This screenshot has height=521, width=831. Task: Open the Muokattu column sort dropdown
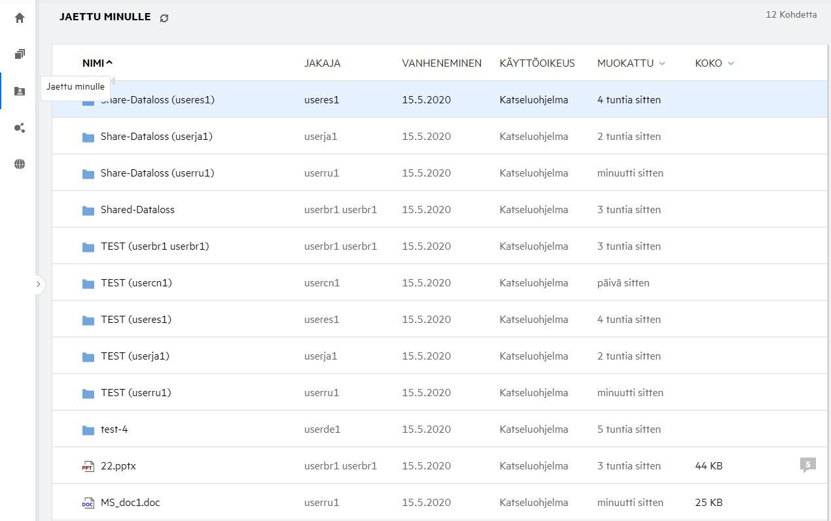[662, 63]
